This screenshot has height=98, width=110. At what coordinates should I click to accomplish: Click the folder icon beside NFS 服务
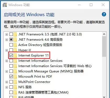[x=15, y=87]
